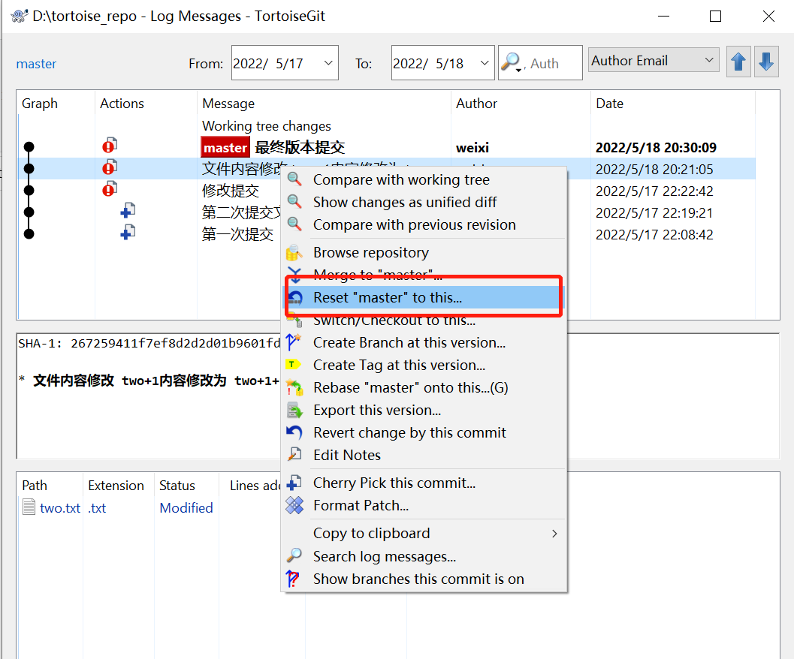Viewport: 794px width, 659px height.
Task: Choose Show changes as unified diff
Action: [x=424, y=201]
